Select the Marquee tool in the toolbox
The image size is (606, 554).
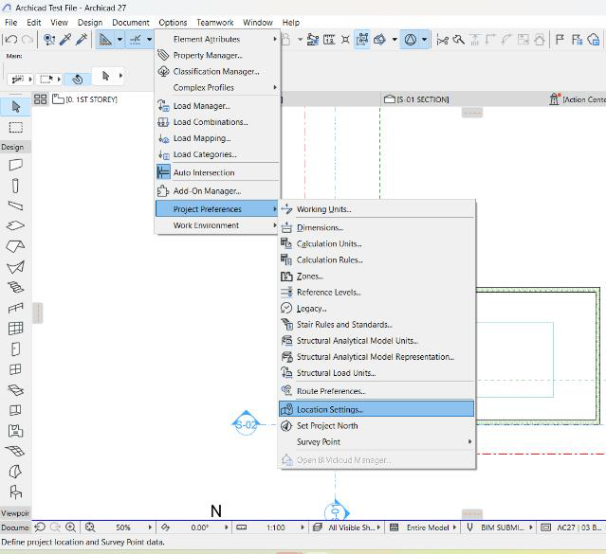pyautogui.click(x=15, y=127)
